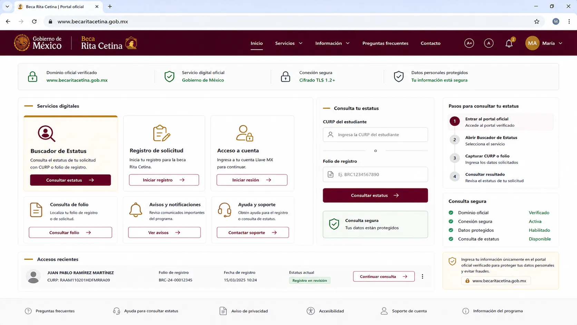Click the Verificado status for Dominio oficial
Screen dimensions: 577x325
click(539, 213)
